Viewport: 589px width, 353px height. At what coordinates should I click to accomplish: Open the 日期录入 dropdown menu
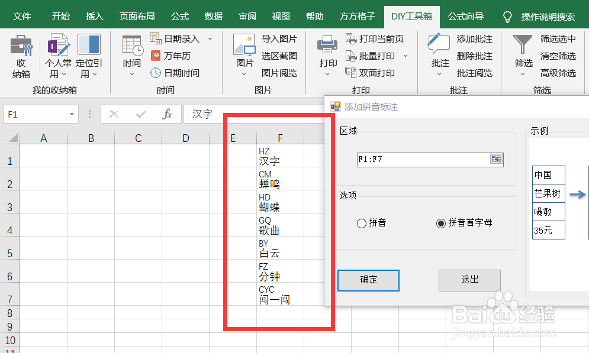click(211, 38)
